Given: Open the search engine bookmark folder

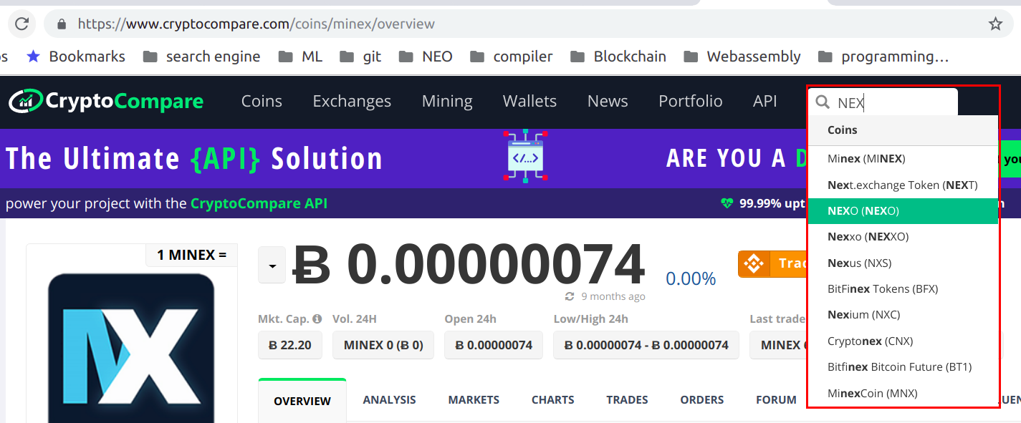Looking at the screenshot, I should (201, 57).
